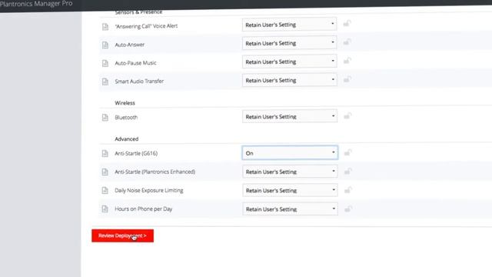This screenshot has height=277, width=492.
Task: Click the Anti-Startle (Plantronics Enhanced) label
Action: tap(155, 172)
